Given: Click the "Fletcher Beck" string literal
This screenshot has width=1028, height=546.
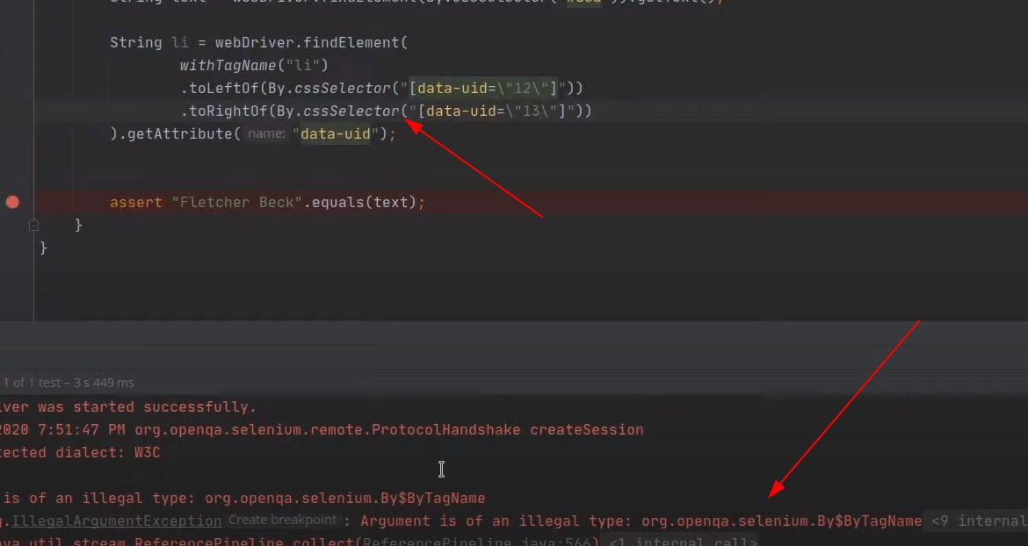Looking at the screenshot, I should click(x=236, y=202).
